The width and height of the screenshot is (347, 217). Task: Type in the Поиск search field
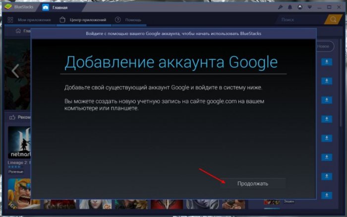point(297,20)
